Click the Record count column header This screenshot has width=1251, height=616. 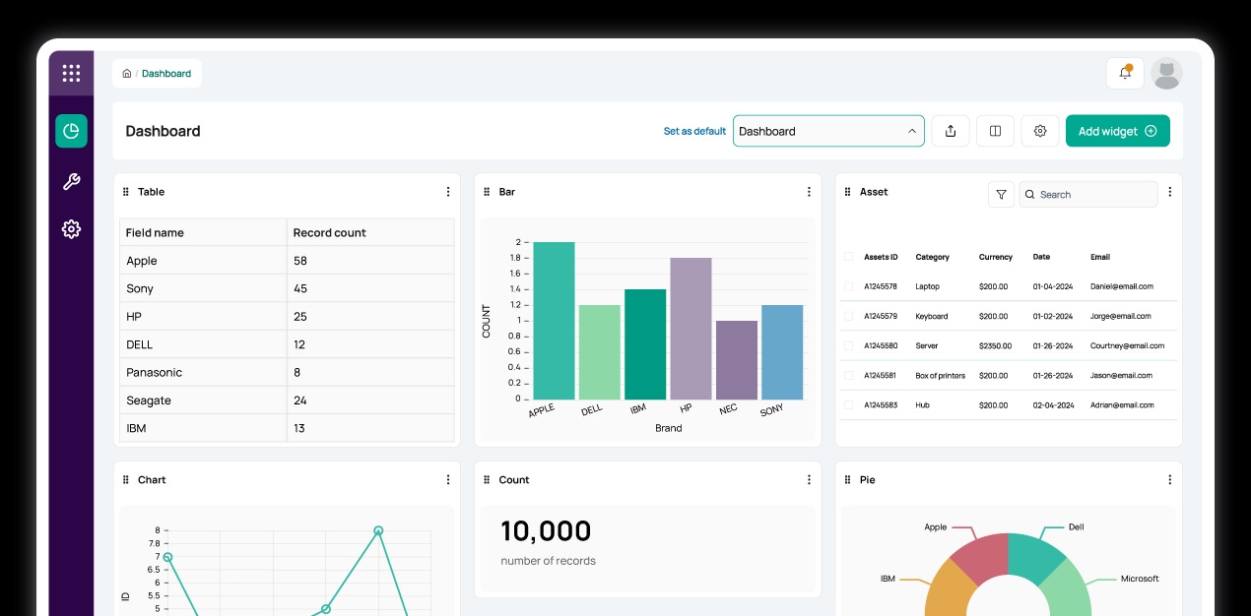371,232
